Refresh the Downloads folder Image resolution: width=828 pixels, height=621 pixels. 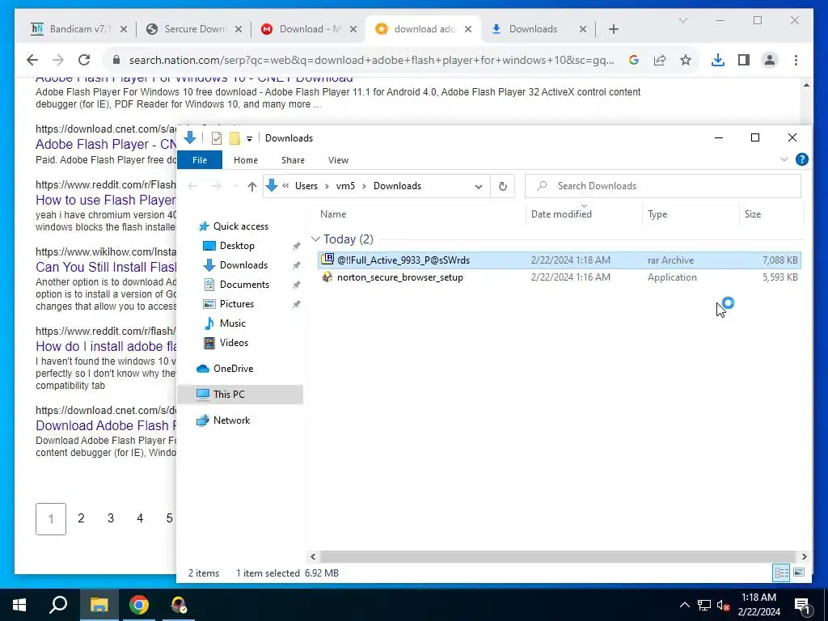(503, 186)
